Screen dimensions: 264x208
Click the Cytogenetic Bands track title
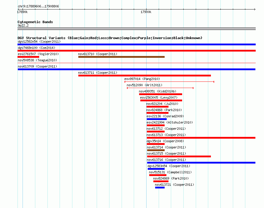(x=35, y=22)
